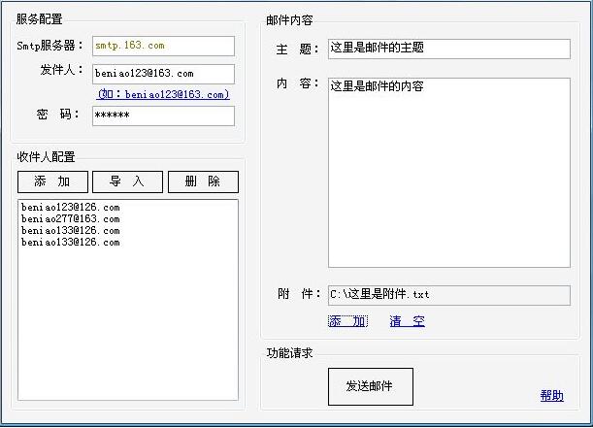Click empty area of the recipient list
The height and width of the screenshot is (428, 593).
[126, 330]
